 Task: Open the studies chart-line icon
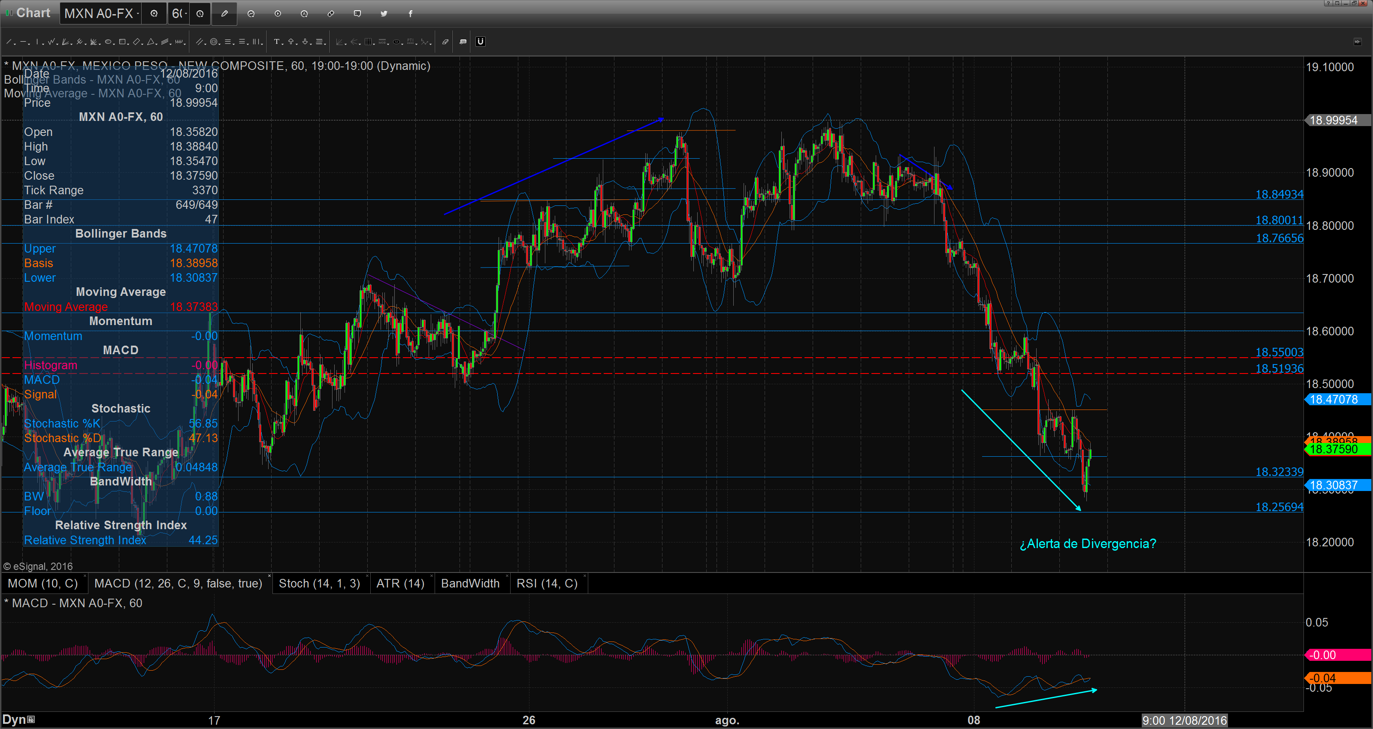coord(251,14)
